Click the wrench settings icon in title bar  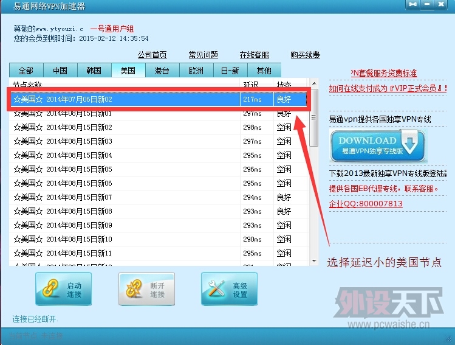(412, 4)
